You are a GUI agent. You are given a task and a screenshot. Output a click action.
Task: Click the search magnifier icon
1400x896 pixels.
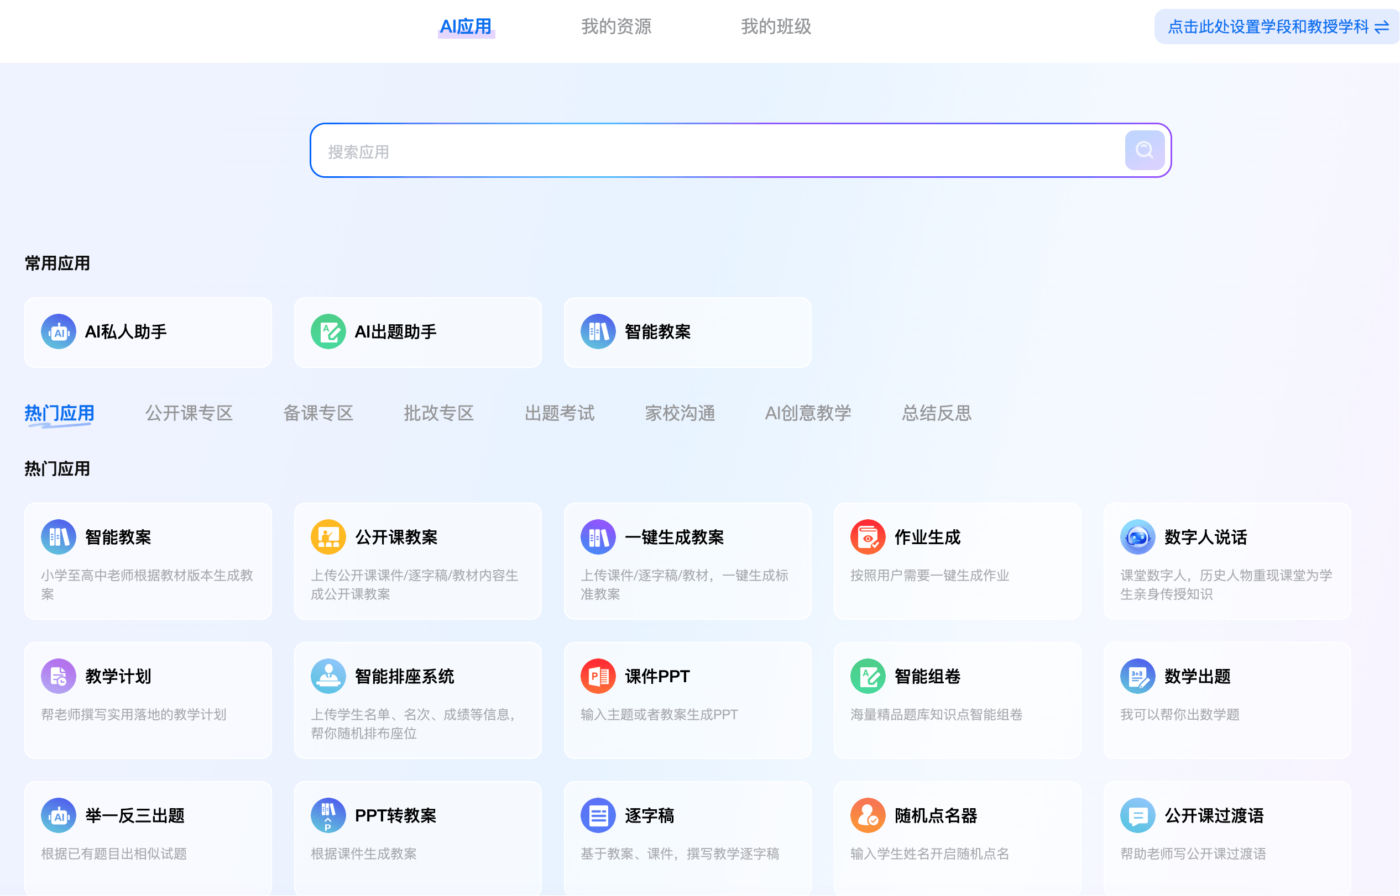(x=1143, y=150)
